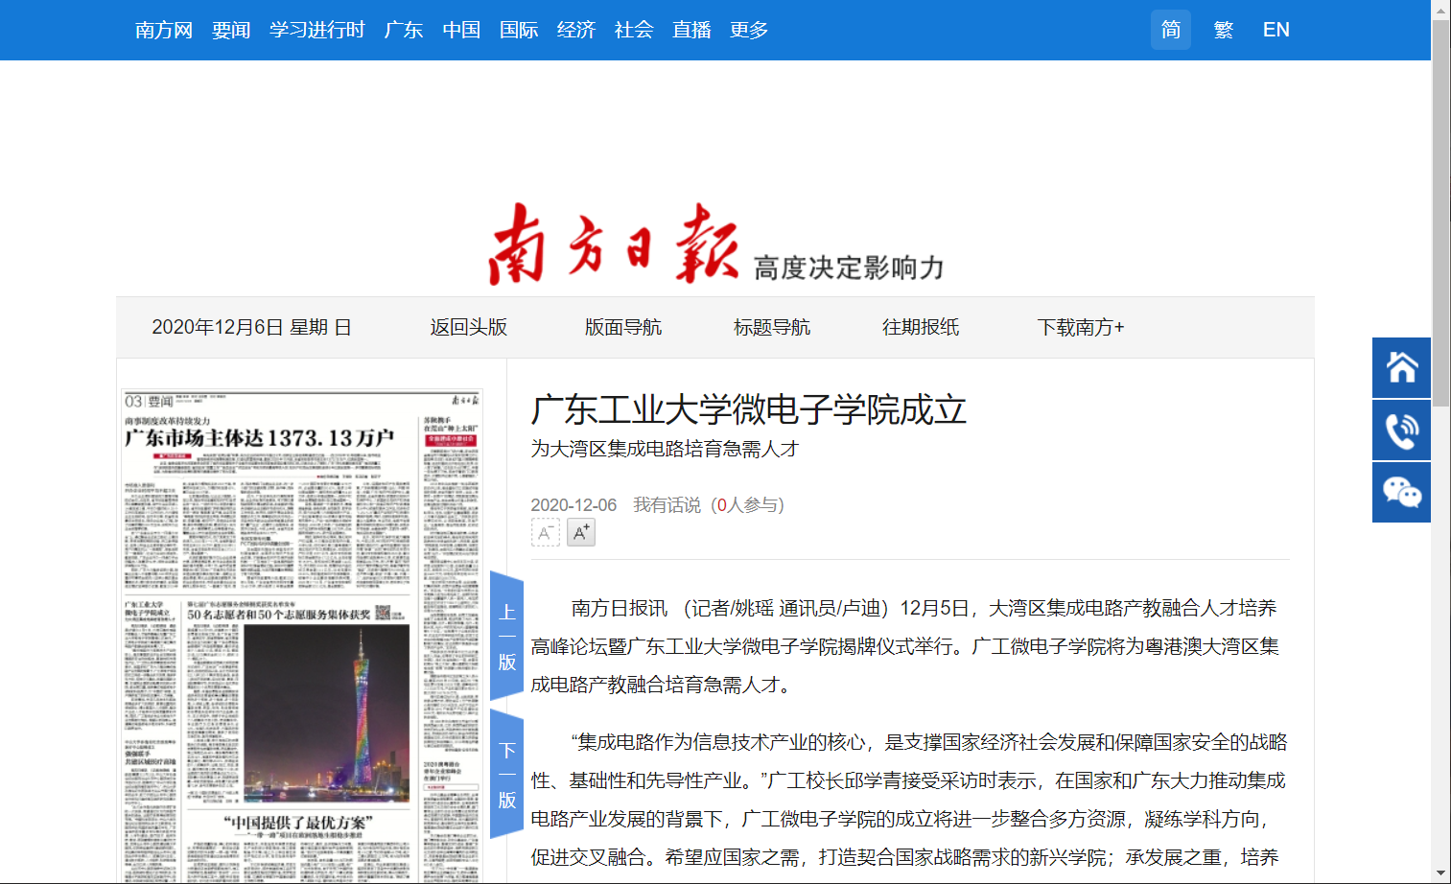
Task: Click the newspaper page 03 thumbnail
Action: coord(301,635)
